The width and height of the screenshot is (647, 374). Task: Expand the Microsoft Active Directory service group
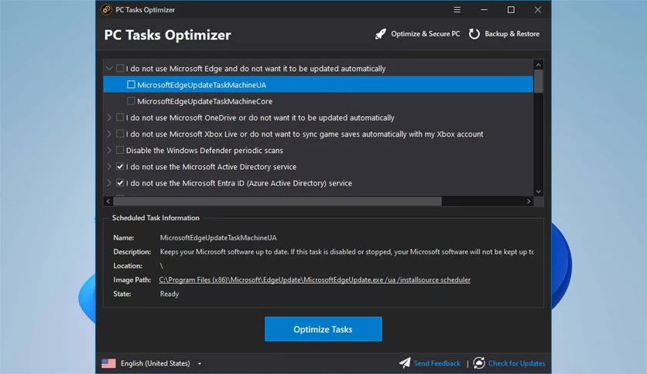pyautogui.click(x=109, y=167)
